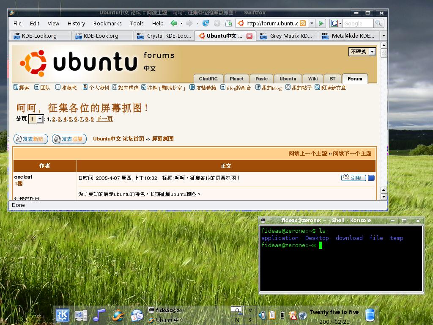
Task: Click the fideas@zerone taskbar window entry
Action: click(167, 310)
